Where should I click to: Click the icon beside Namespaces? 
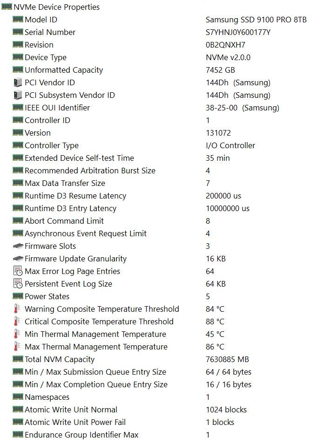tap(18, 397)
